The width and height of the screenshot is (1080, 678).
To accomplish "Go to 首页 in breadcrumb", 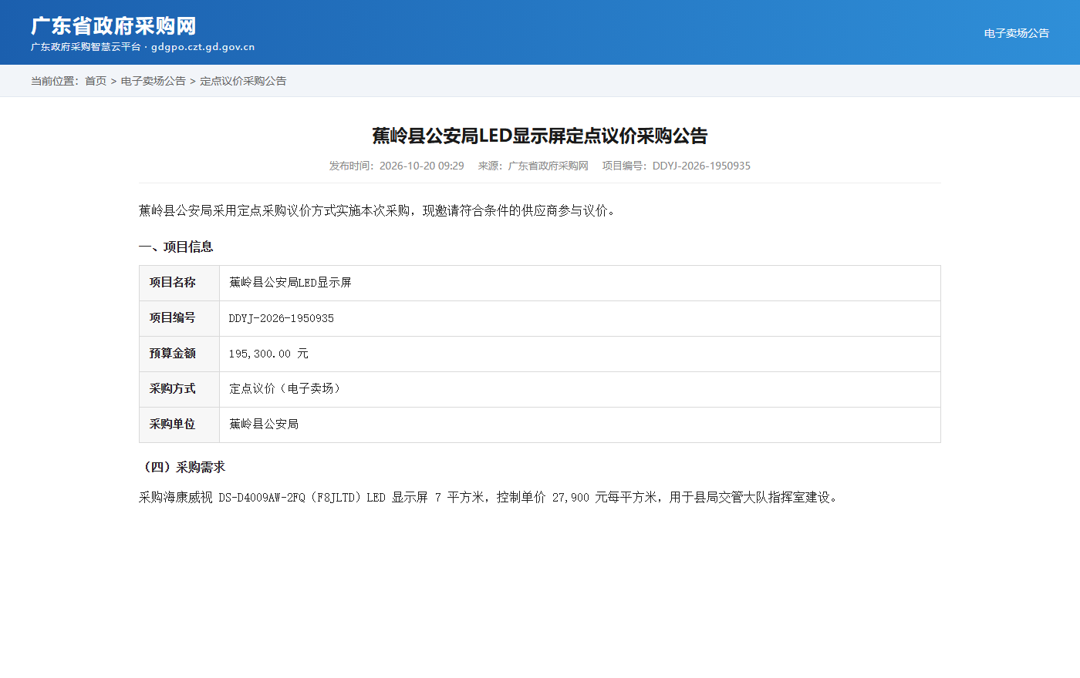I will click(x=96, y=81).
